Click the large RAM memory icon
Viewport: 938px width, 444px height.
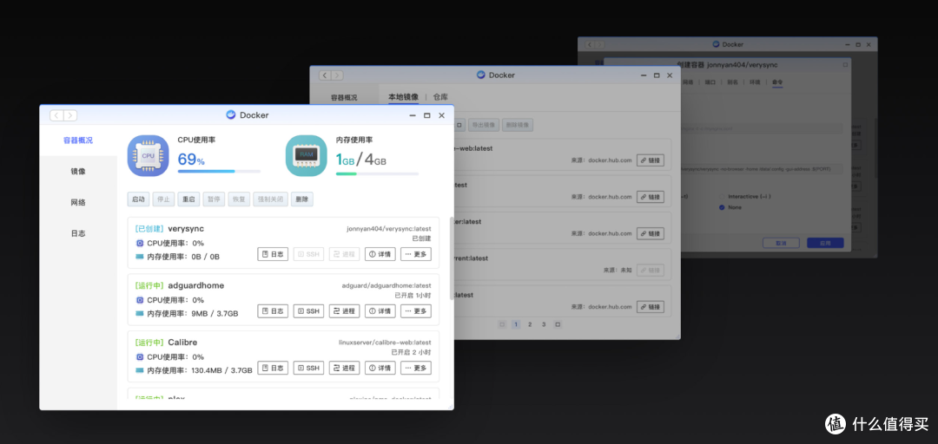coord(307,155)
